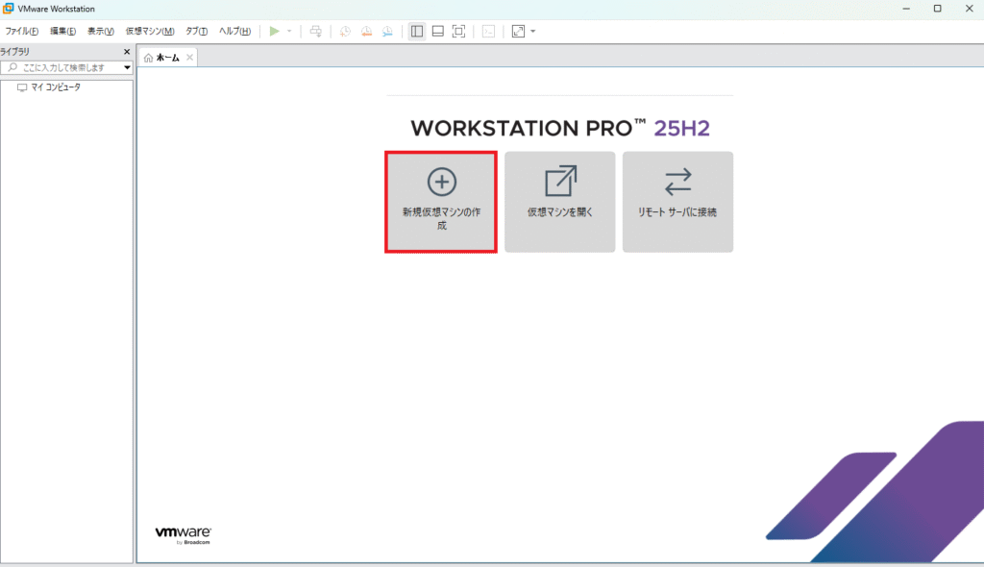
Task: Toggle the thumbnail bar view icon
Action: pos(438,31)
